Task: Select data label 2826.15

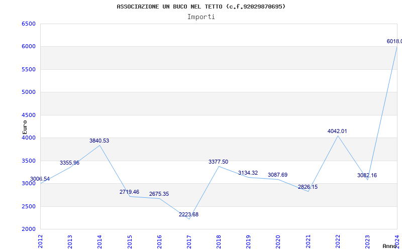Action: [308, 187]
